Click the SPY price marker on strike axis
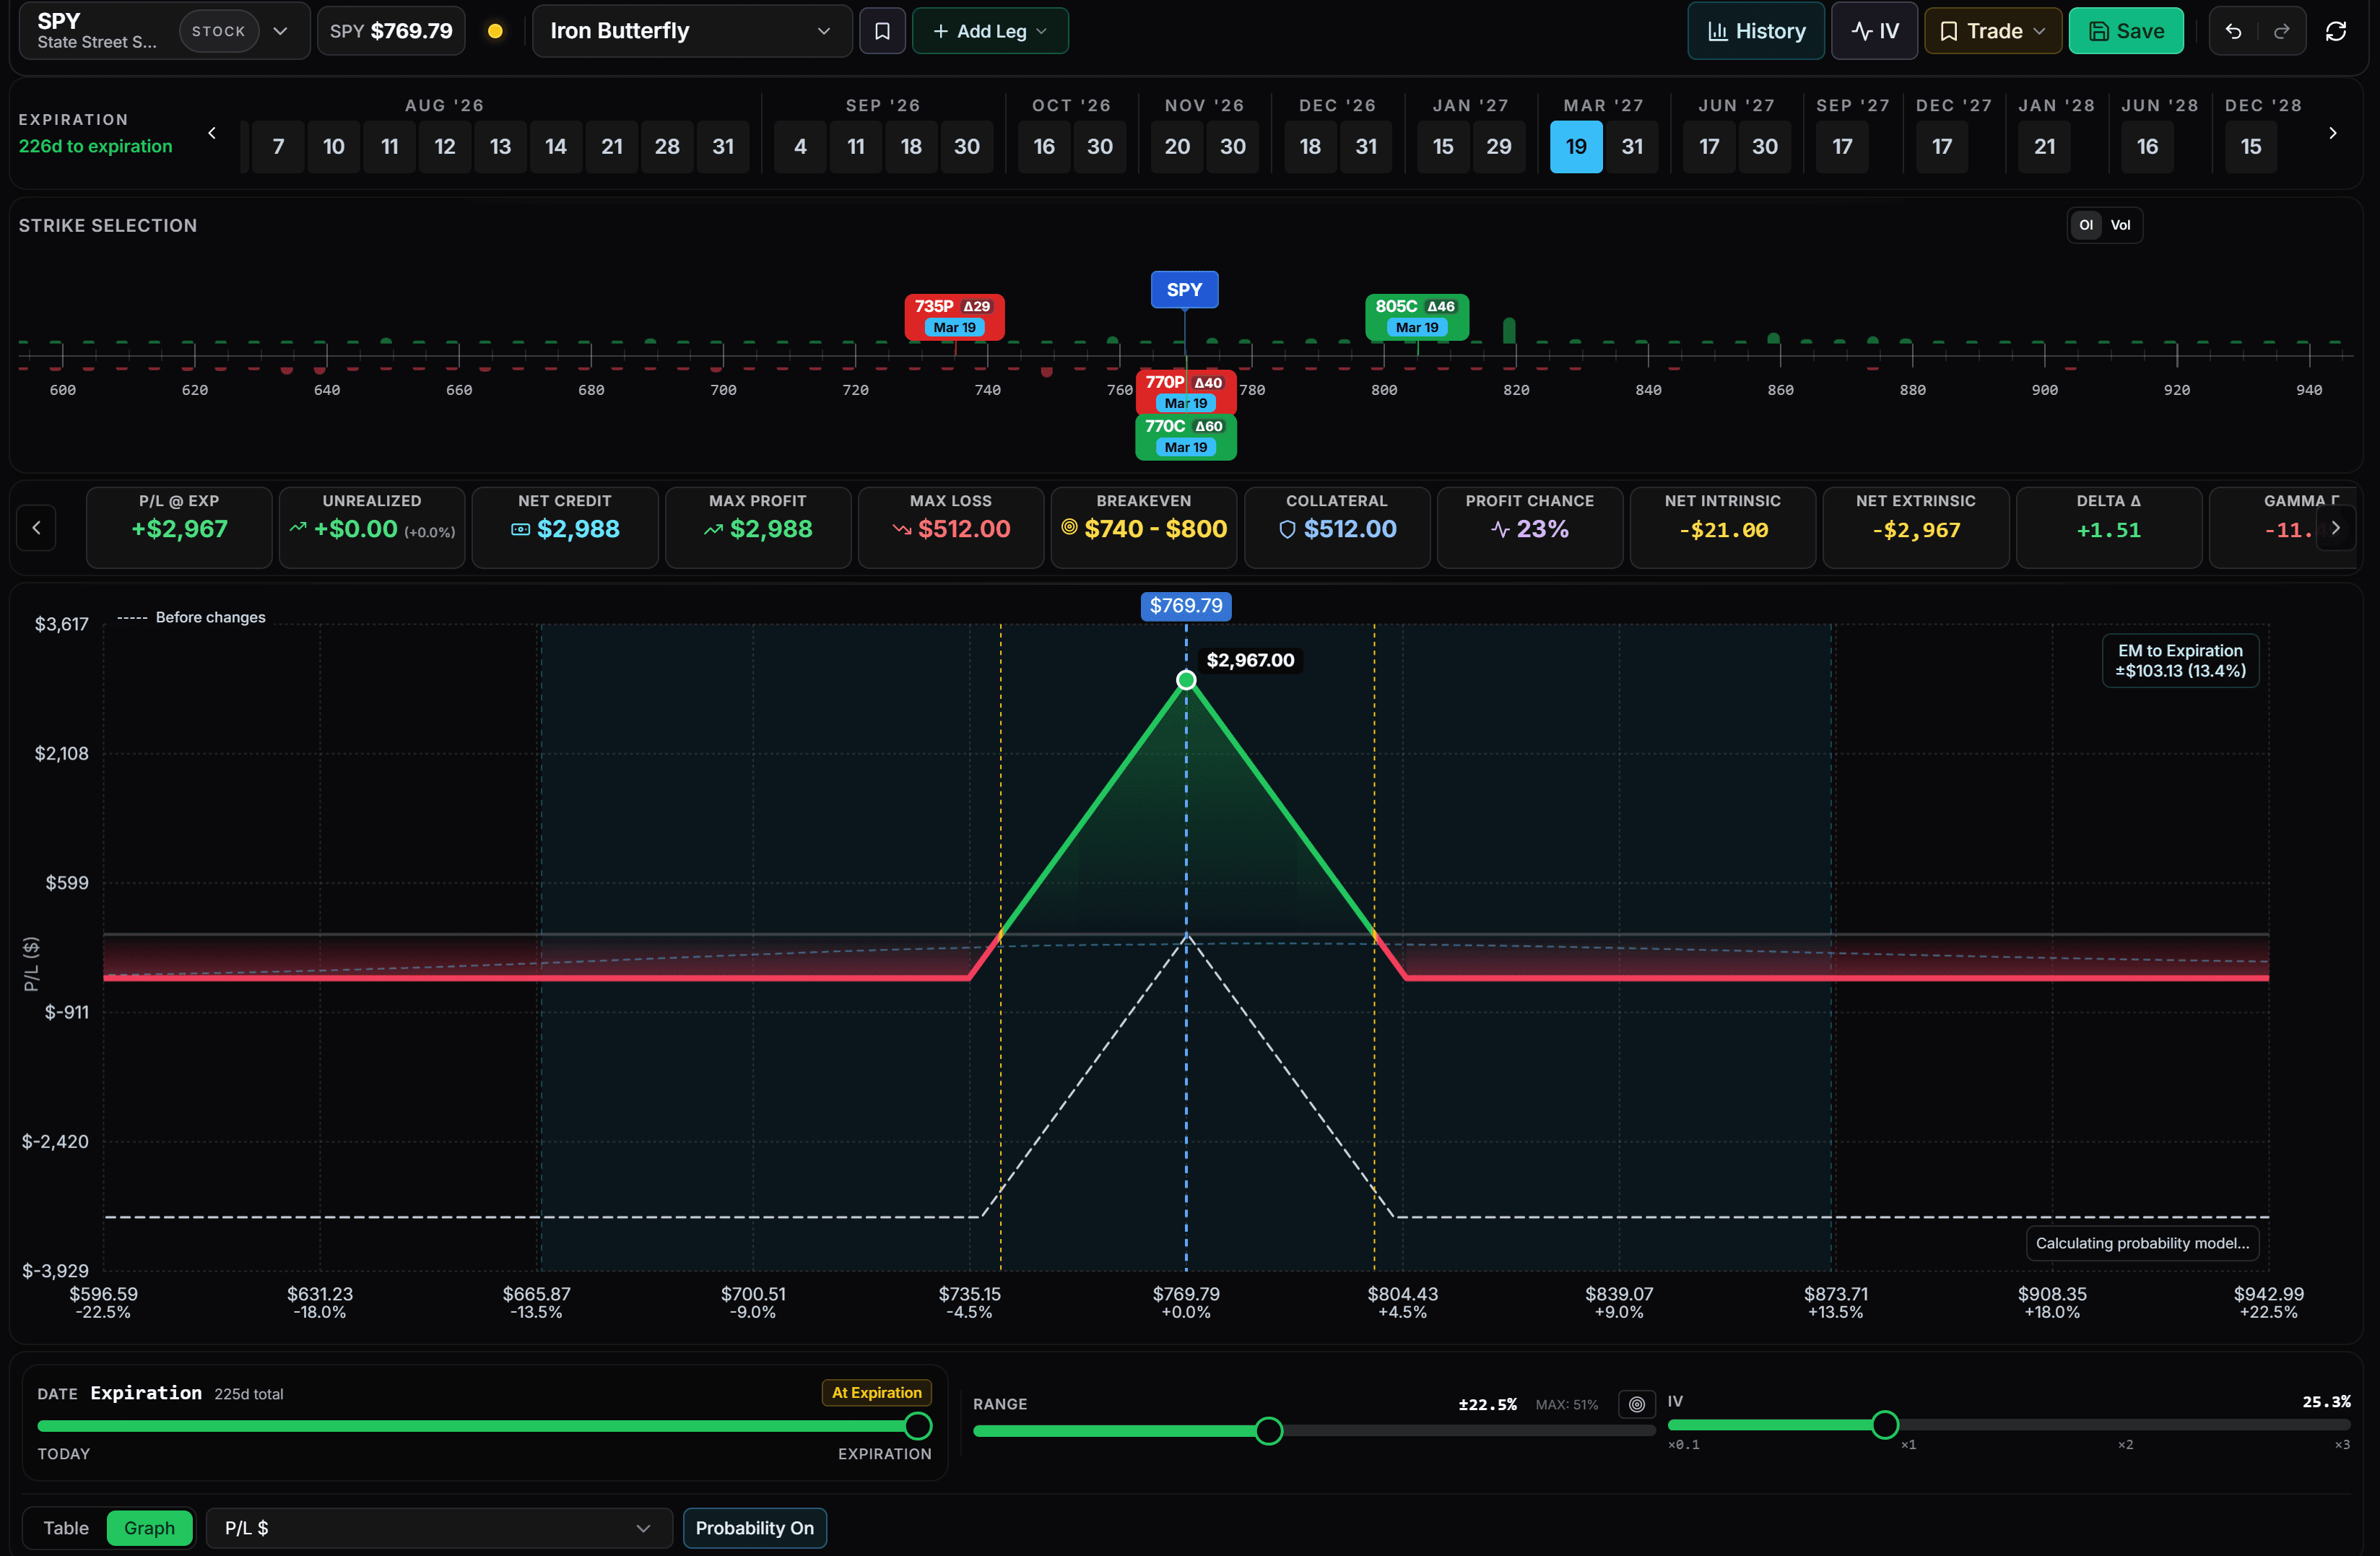2380x1556 pixels. click(1184, 289)
